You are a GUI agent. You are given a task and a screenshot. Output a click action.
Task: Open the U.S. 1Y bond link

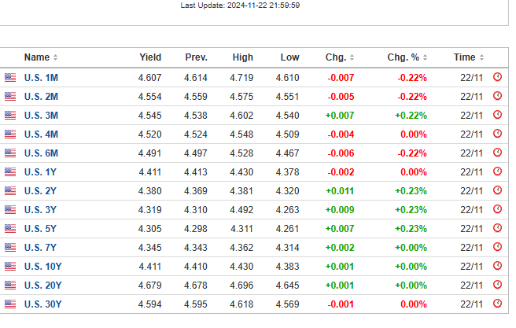pos(40,172)
